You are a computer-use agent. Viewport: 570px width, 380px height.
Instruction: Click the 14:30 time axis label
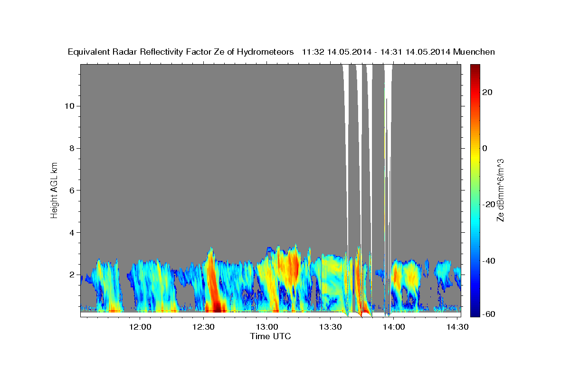457,326
